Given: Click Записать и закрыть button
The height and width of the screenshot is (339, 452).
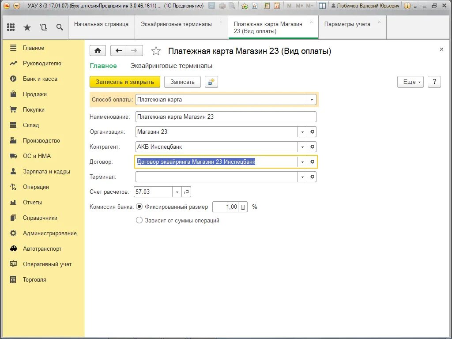Looking at the screenshot, I should pyautogui.click(x=125, y=82).
